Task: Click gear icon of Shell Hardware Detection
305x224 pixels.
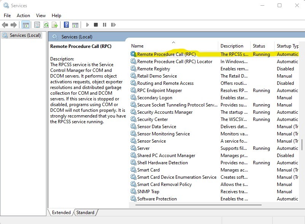Action: tap(133, 162)
